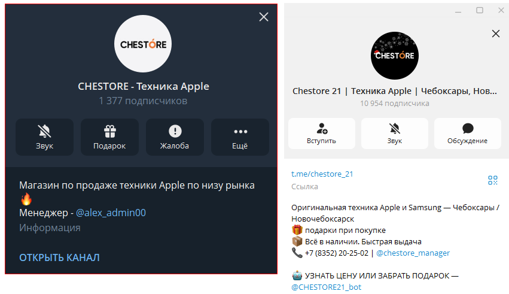Open the Обсуждение discussion chat
Screen dimensions: 509x294
pyautogui.click(x=468, y=134)
